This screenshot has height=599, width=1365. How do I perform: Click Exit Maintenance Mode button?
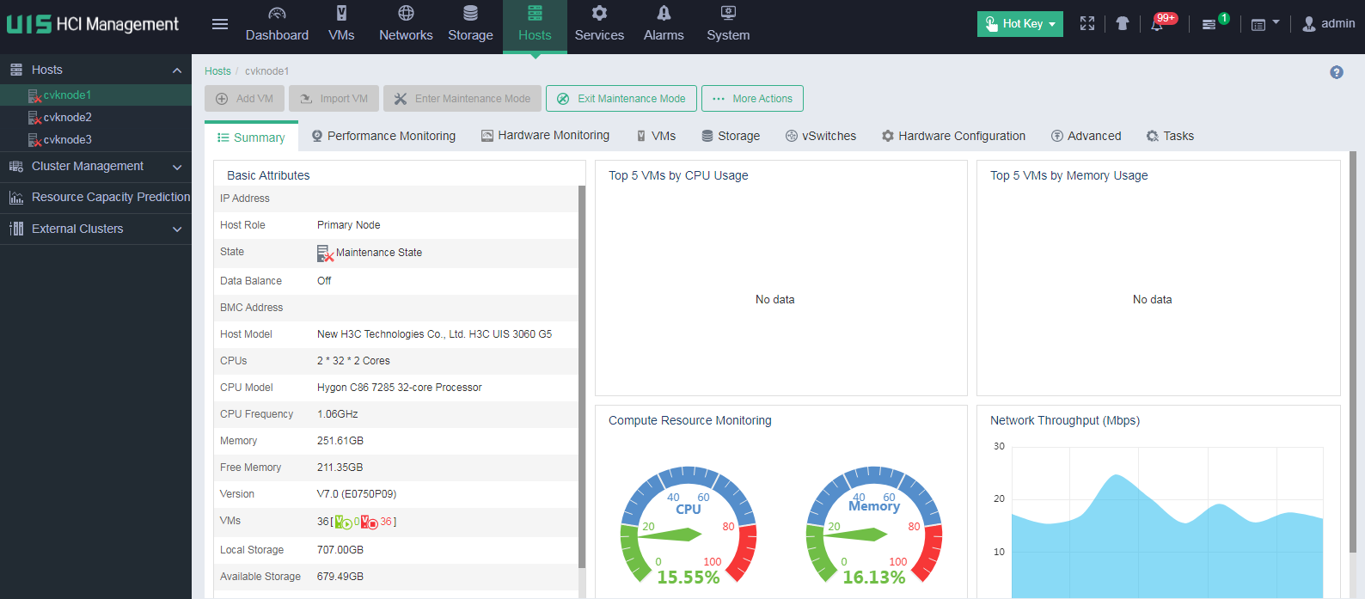[621, 99]
